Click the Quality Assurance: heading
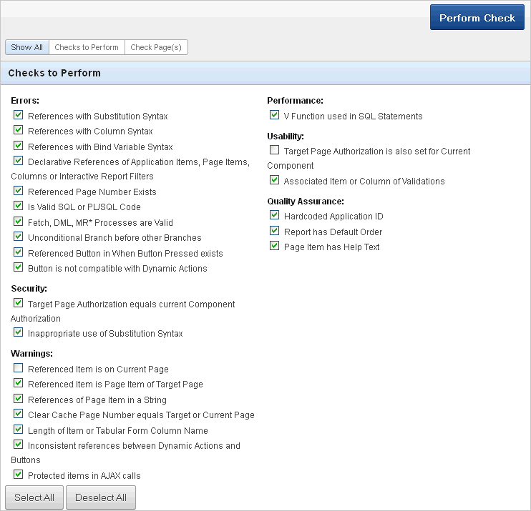The width and height of the screenshot is (531, 511). (306, 202)
